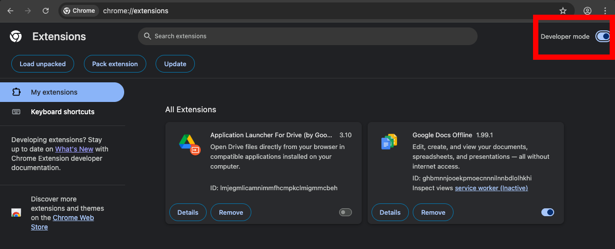
Task: Open the Chrome Web Store link
Action: tap(63, 223)
